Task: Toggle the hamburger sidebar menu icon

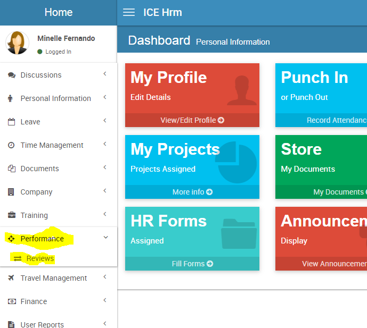Action: point(129,12)
